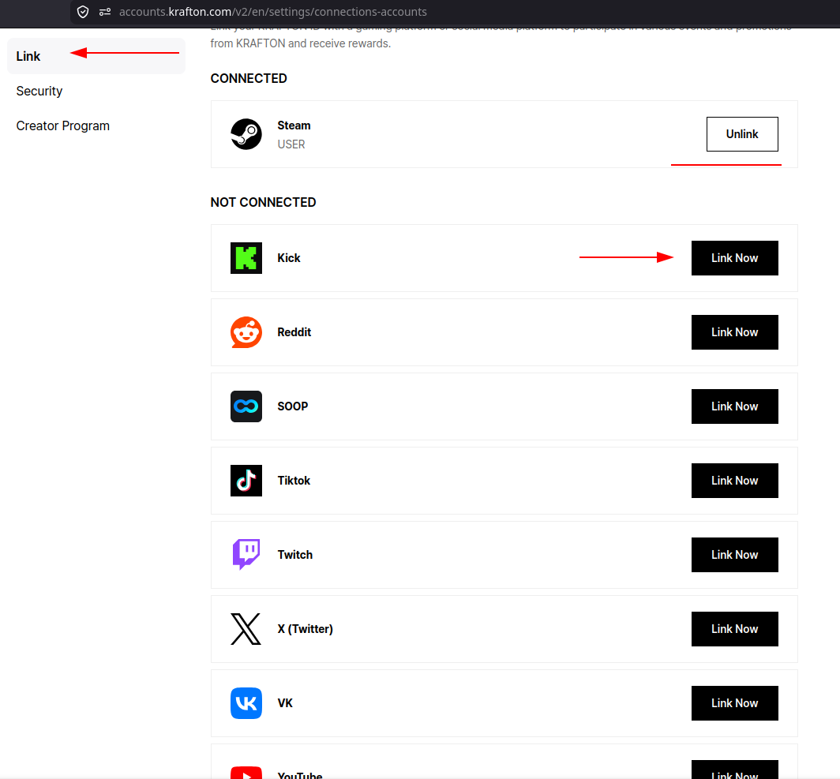The height and width of the screenshot is (779, 840).
Task: Click the Reddit platform name
Action: 294,332
